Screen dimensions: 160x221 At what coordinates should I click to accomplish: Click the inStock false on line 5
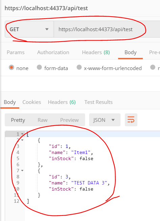(x=71, y=158)
